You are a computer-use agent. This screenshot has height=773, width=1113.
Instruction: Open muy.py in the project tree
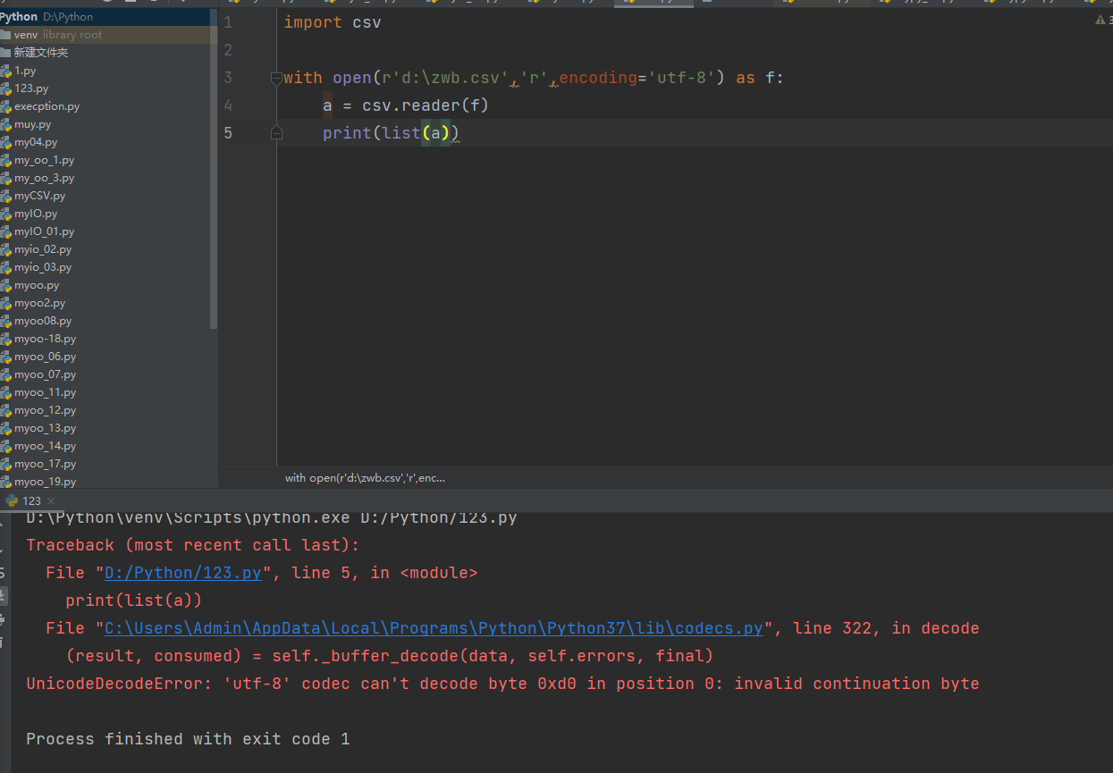pyautogui.click(x=32, y=124)
